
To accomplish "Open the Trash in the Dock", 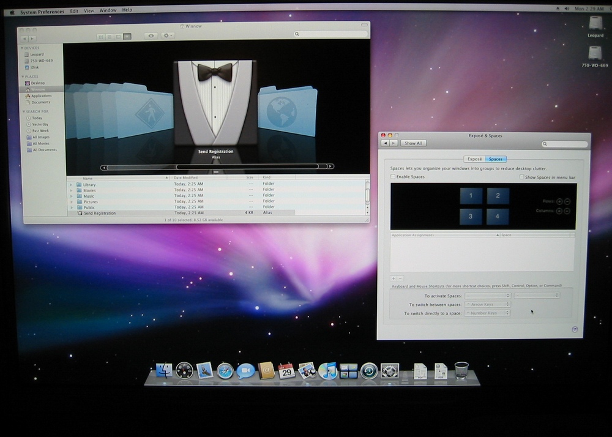I will [x=461, y=370].
